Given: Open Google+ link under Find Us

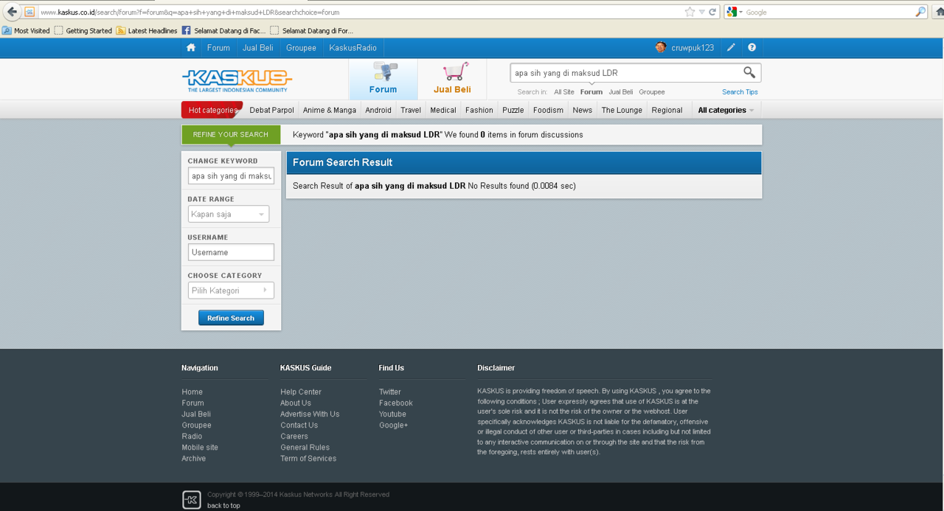Looking at the screenshot, I should pyautogui.click(x=394, y=425).
